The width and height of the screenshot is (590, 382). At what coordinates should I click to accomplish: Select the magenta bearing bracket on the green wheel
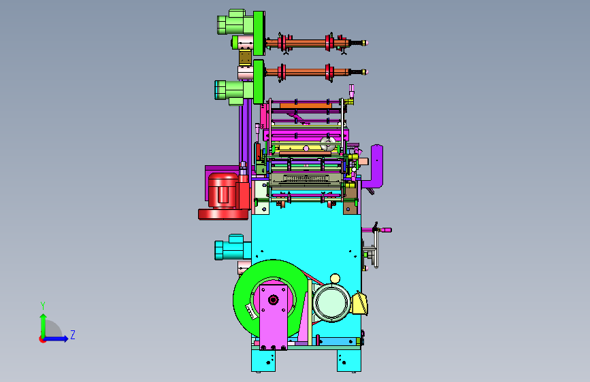274,317
